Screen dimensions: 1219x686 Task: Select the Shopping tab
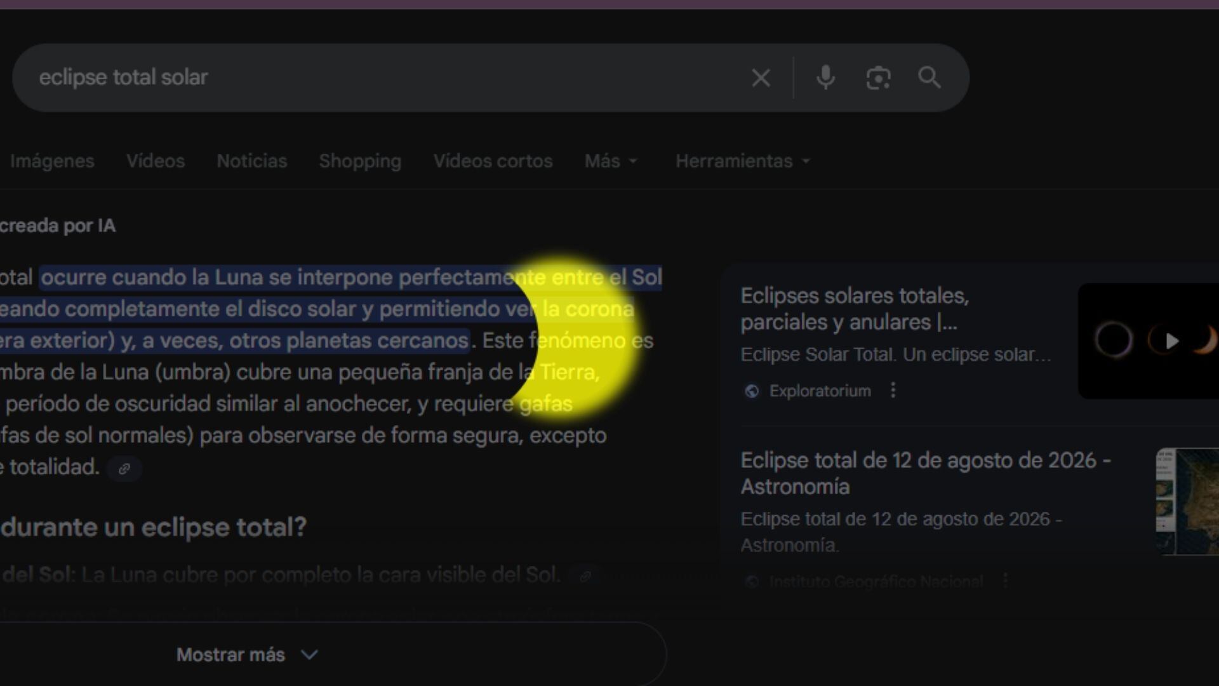[x=359, y=161]
